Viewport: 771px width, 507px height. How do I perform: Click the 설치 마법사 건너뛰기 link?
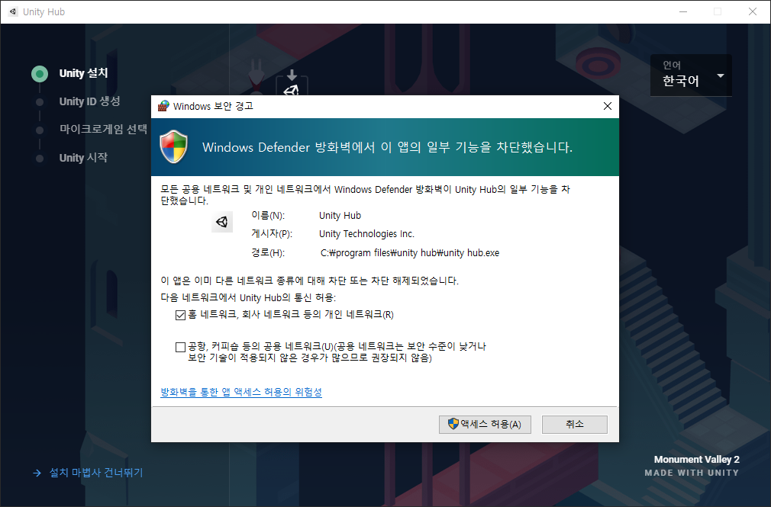point(88,473)
